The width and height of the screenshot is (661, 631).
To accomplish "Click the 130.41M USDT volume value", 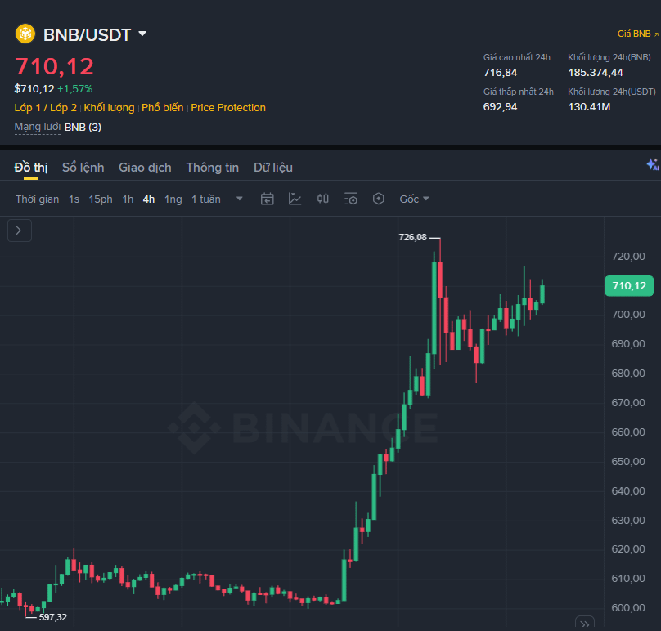I will 589,107.
